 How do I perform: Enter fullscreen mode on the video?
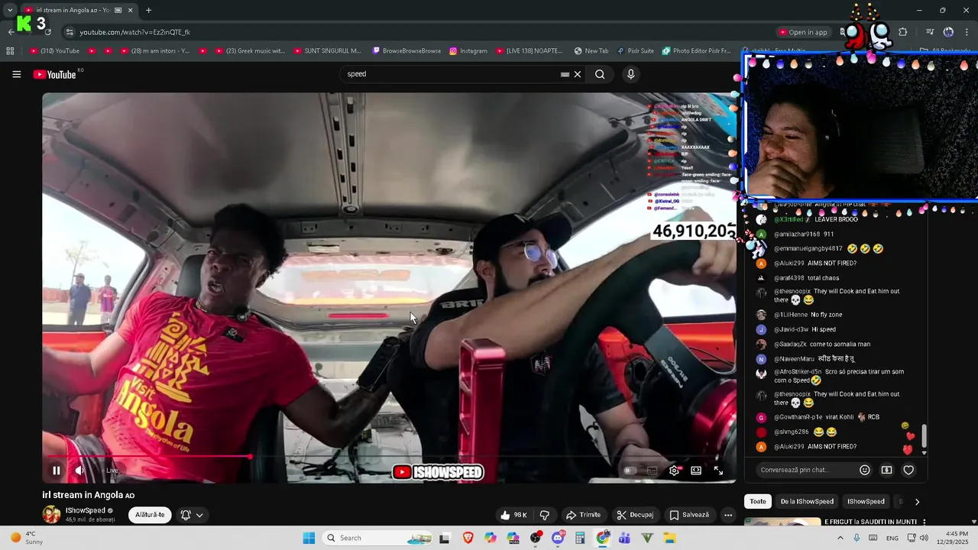(x=718, y=471)
